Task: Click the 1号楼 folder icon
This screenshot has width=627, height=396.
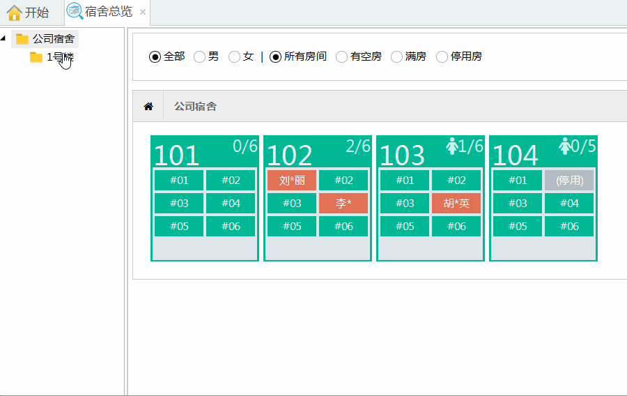Action: [36, 57]
